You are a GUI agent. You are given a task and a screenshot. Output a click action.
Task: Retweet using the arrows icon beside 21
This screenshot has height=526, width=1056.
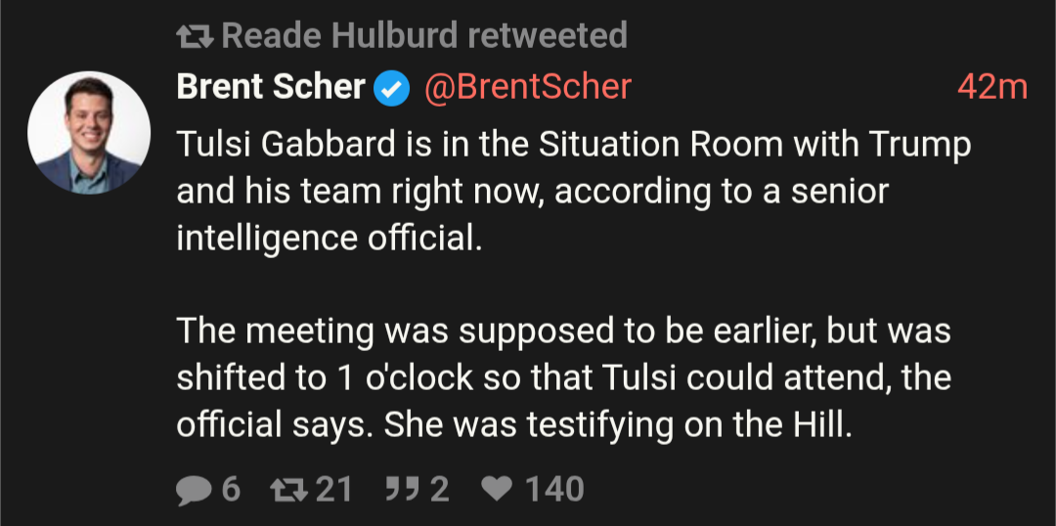click(x=288, y=490)
